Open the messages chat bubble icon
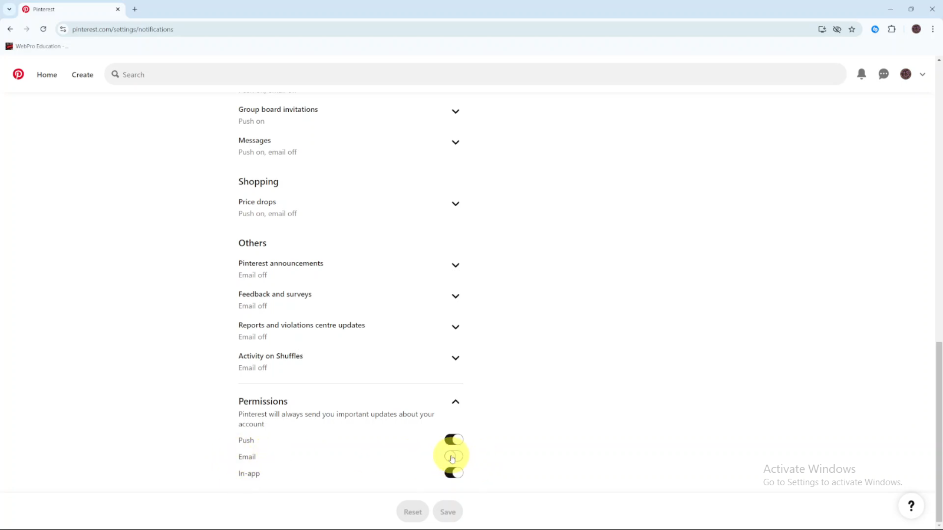 (x=883, y=74)
